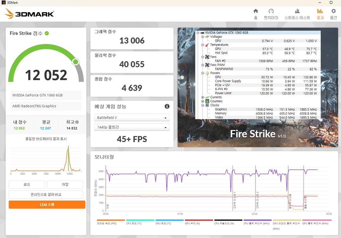Click the score distribution chart peak
This screenshot has height=238, width=341.
click(x=68, y=148)
